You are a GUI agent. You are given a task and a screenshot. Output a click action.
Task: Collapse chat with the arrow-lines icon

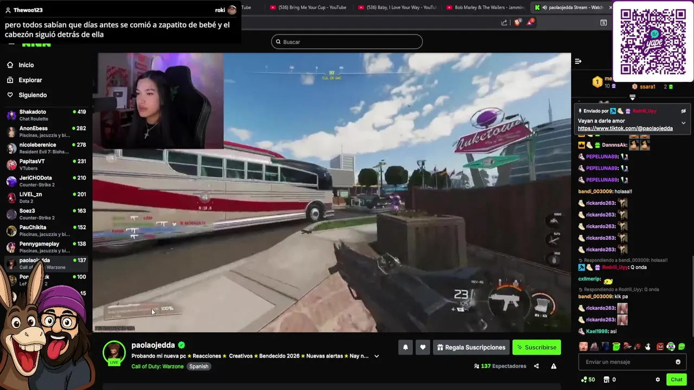(x=578, y=61)
